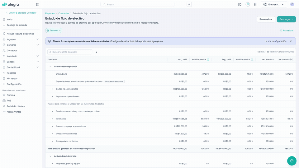This screenshot has width=299, height=168.
Task: Expand Deudores comerciales row
Action: tap(52, 111)
